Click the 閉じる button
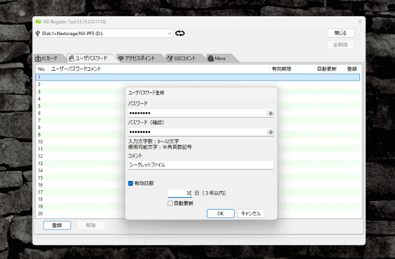Screen dimensions: 395x259 pyautogui.click(x=340, y=33)
